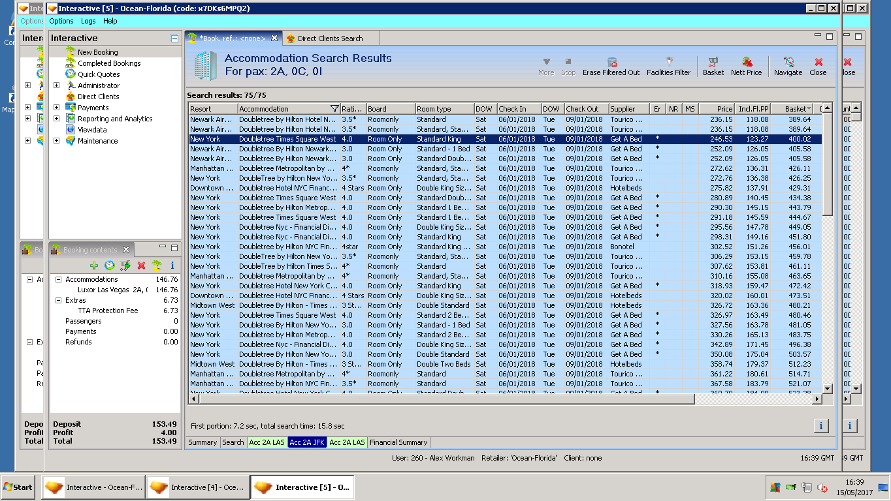Switch to the Direct Clients Search tab
Image resolution: width=891 pixels, height=501 pixels.
point(330,38)
